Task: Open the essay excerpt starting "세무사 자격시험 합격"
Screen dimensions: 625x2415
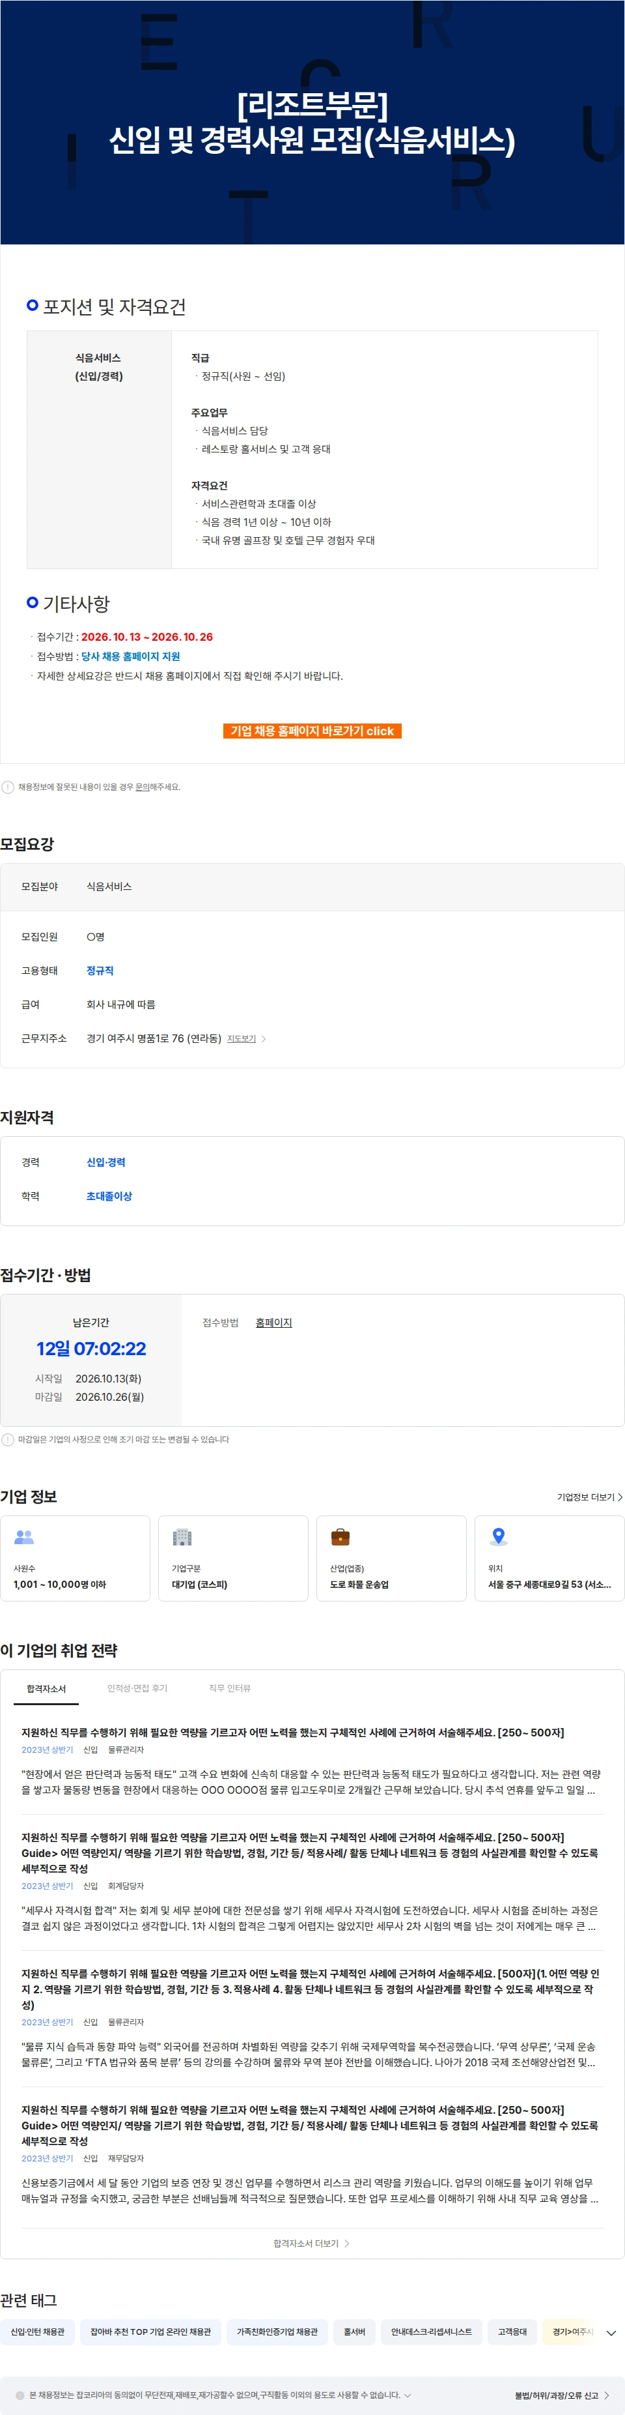Action: 309,1917
